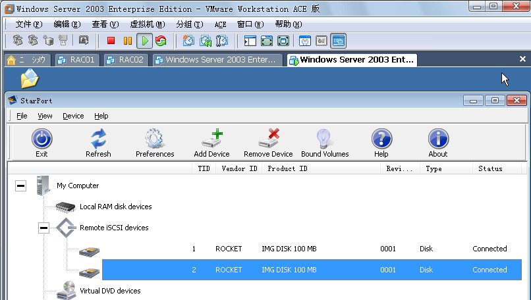Click the summary view wrench window icon
Image resolution: width=531 pixels, height=300 pixels.
click(x=305, y=41)
